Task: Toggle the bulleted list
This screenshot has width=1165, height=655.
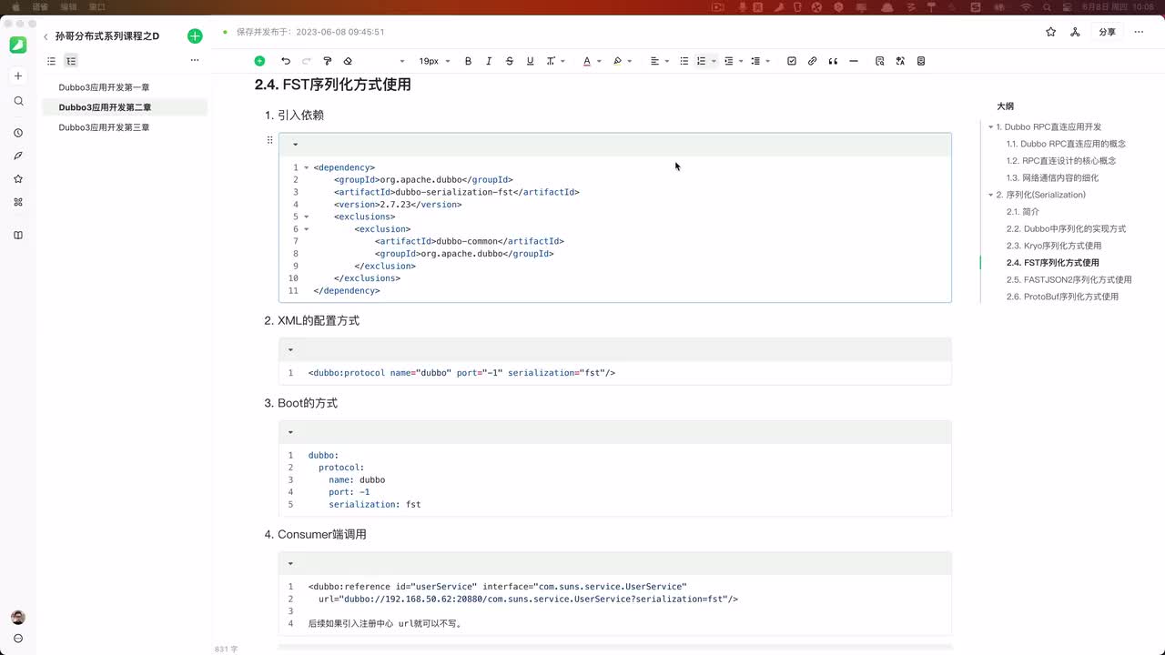Action: tap(684, 61)
